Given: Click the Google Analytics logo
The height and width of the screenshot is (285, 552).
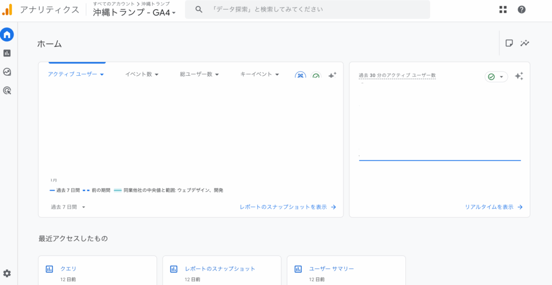Looking at the screenshot, I should pyautogui.click(x=7, y=10).
